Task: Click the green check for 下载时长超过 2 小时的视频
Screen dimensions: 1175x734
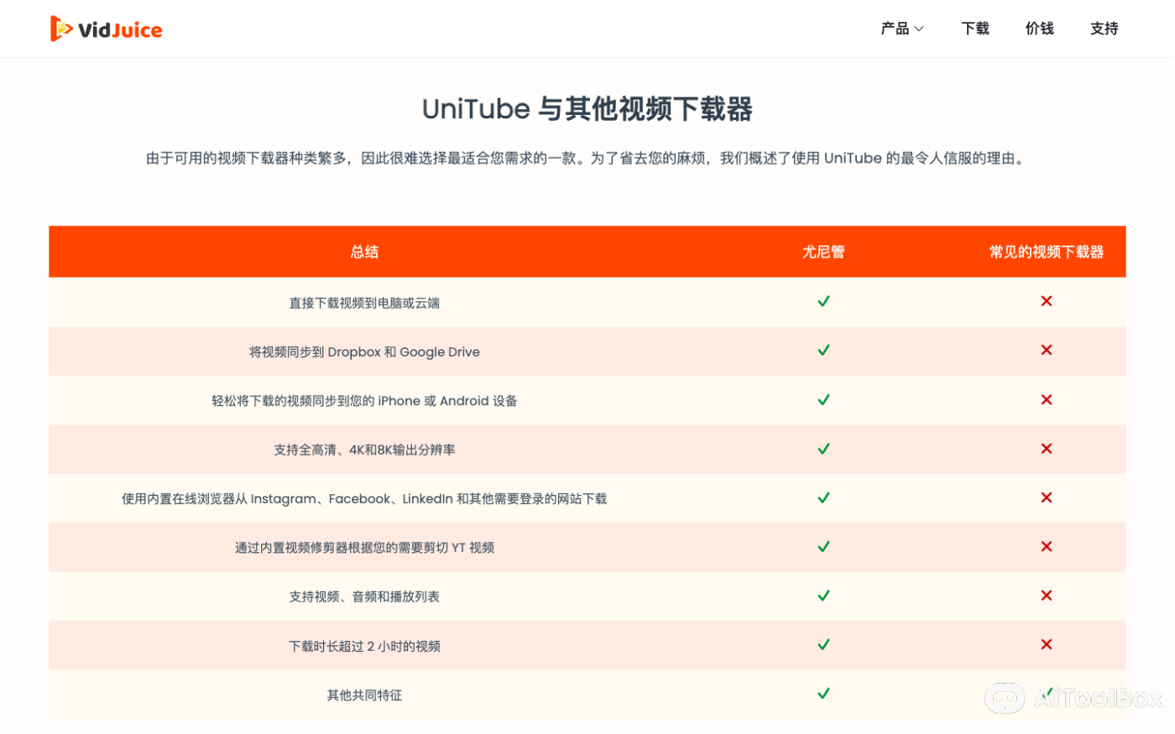Action: 823,644
